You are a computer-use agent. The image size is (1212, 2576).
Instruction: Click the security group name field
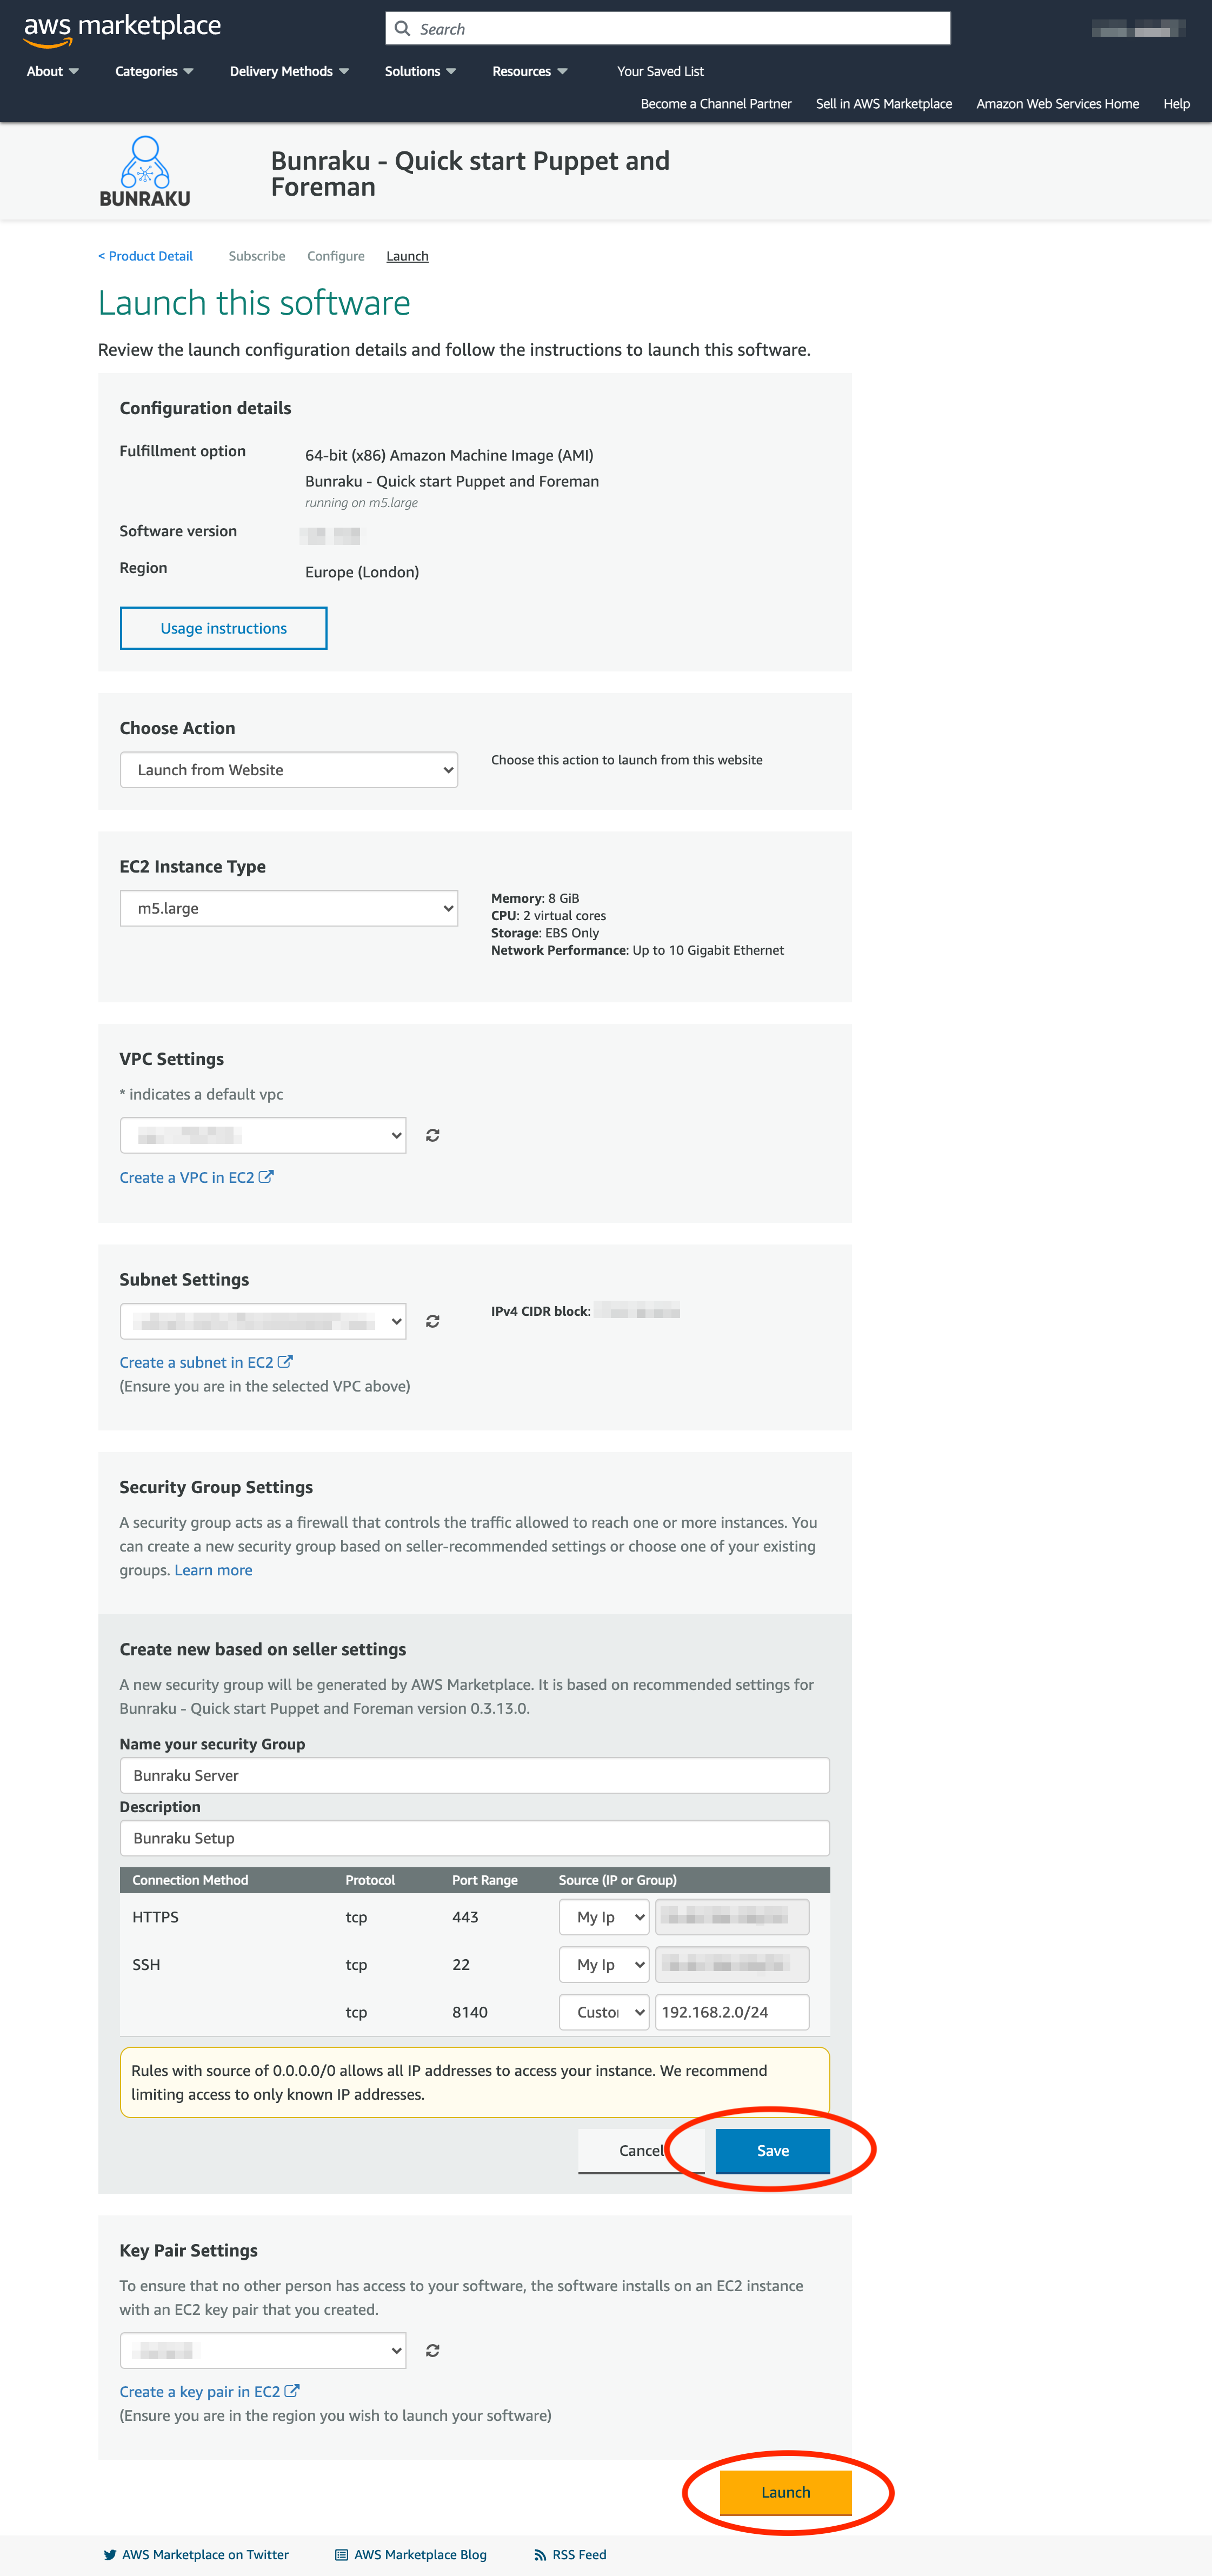pyautogui.click(x=474, y=1775)
